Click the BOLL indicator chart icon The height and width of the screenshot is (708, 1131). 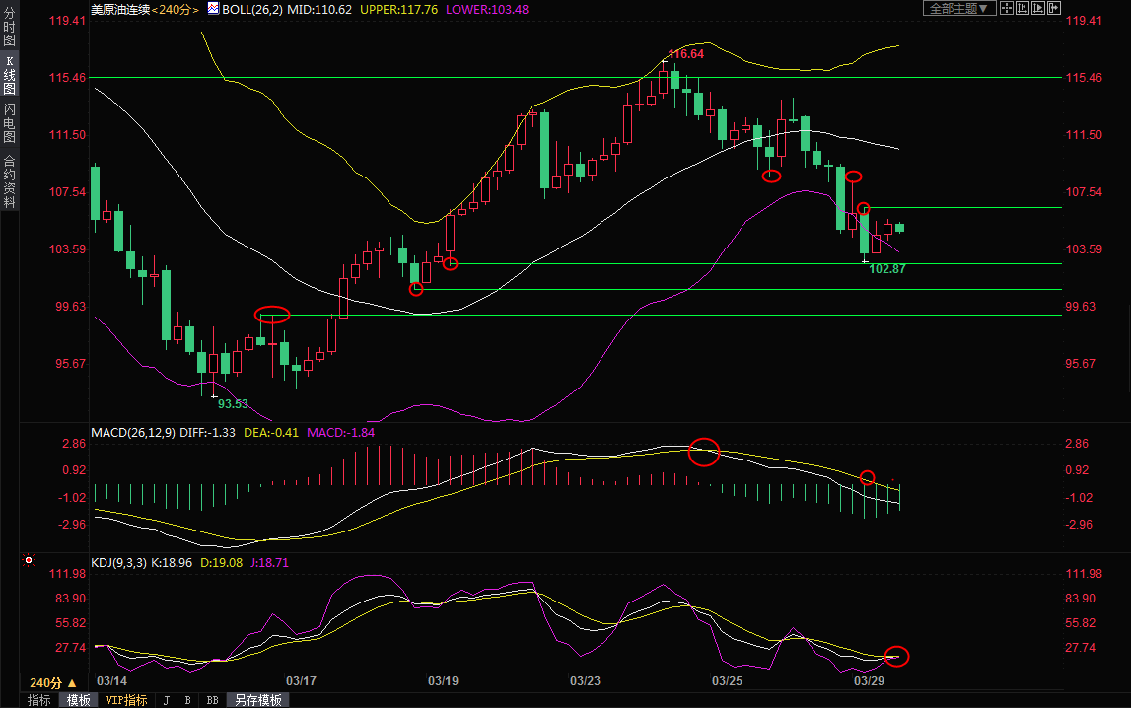[215, 9]
